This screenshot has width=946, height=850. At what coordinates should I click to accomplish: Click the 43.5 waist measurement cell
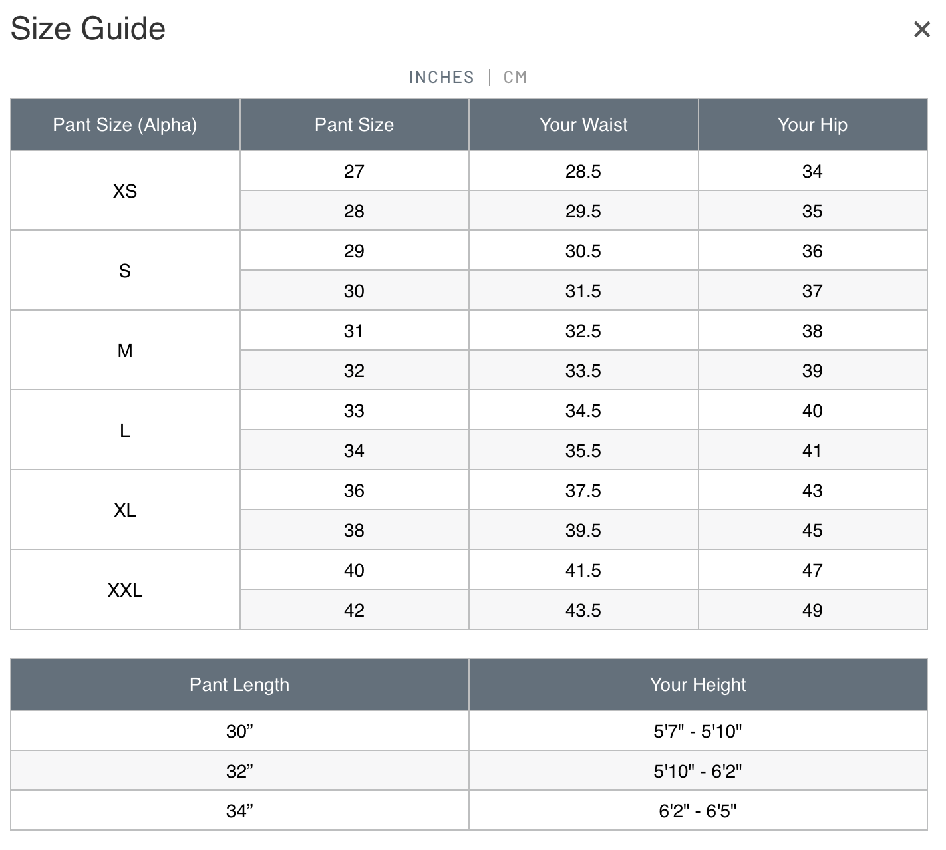pos(583,611)
